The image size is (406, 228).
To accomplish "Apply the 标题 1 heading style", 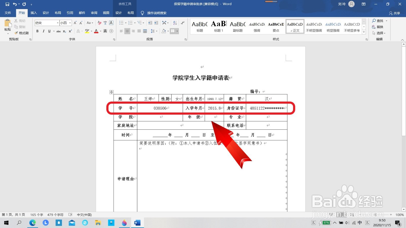I will pos(219,26).
